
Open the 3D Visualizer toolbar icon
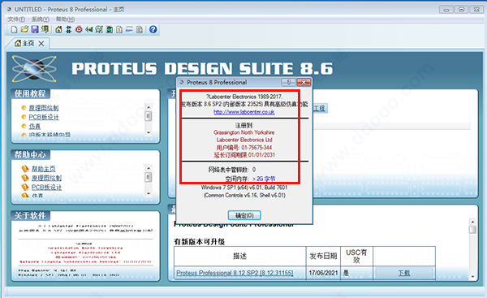coord(89,29)
